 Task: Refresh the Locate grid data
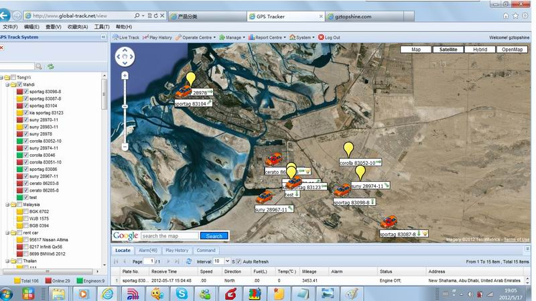[189, 261]
